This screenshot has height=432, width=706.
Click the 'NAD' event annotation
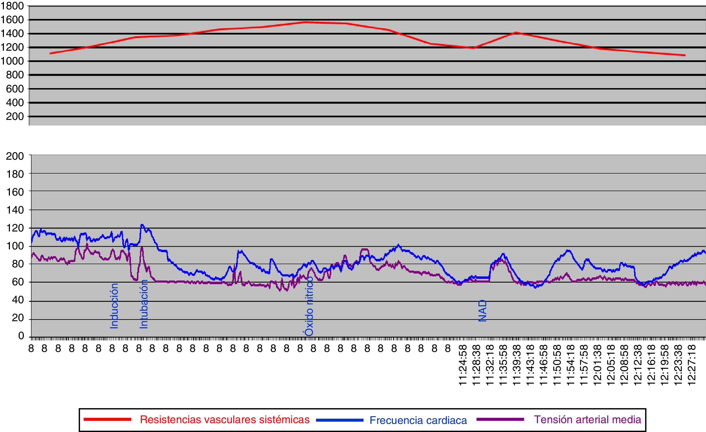tap(483, 311)
